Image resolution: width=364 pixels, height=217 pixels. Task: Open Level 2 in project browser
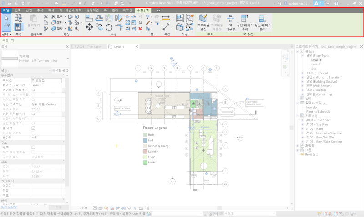pos(316,64)
